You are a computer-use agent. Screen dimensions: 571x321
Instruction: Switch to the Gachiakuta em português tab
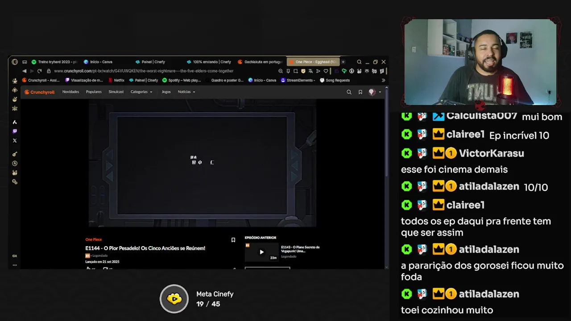coord(260,62)
